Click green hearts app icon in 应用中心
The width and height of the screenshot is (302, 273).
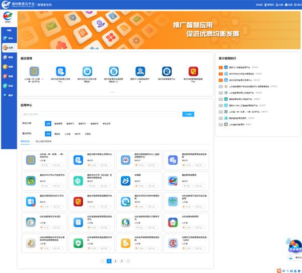(x=173, y=201)
